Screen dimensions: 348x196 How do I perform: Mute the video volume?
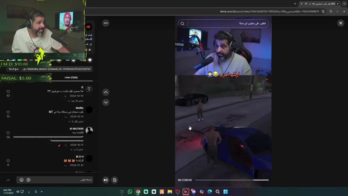106,180
